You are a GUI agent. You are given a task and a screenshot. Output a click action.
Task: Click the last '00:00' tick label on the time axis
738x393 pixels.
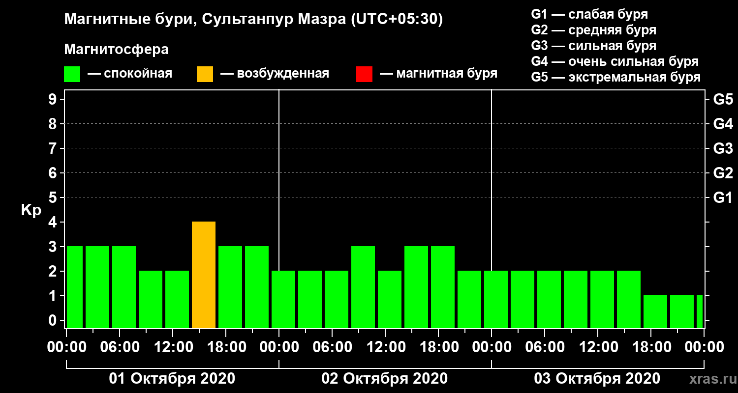[x=704, y=347]
